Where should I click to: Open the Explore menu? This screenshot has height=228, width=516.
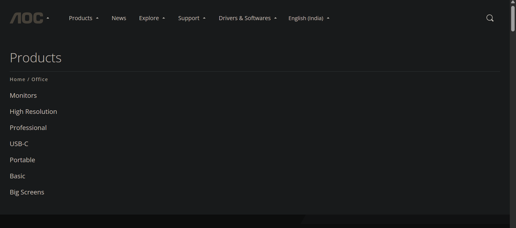[149, 18]
